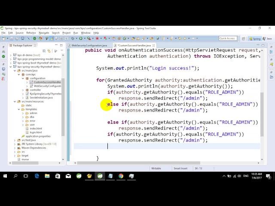Click the Run with Coverage toolbar icon
Screen dimensions: 275x206
pyautogui.click(x=89, y=38)
